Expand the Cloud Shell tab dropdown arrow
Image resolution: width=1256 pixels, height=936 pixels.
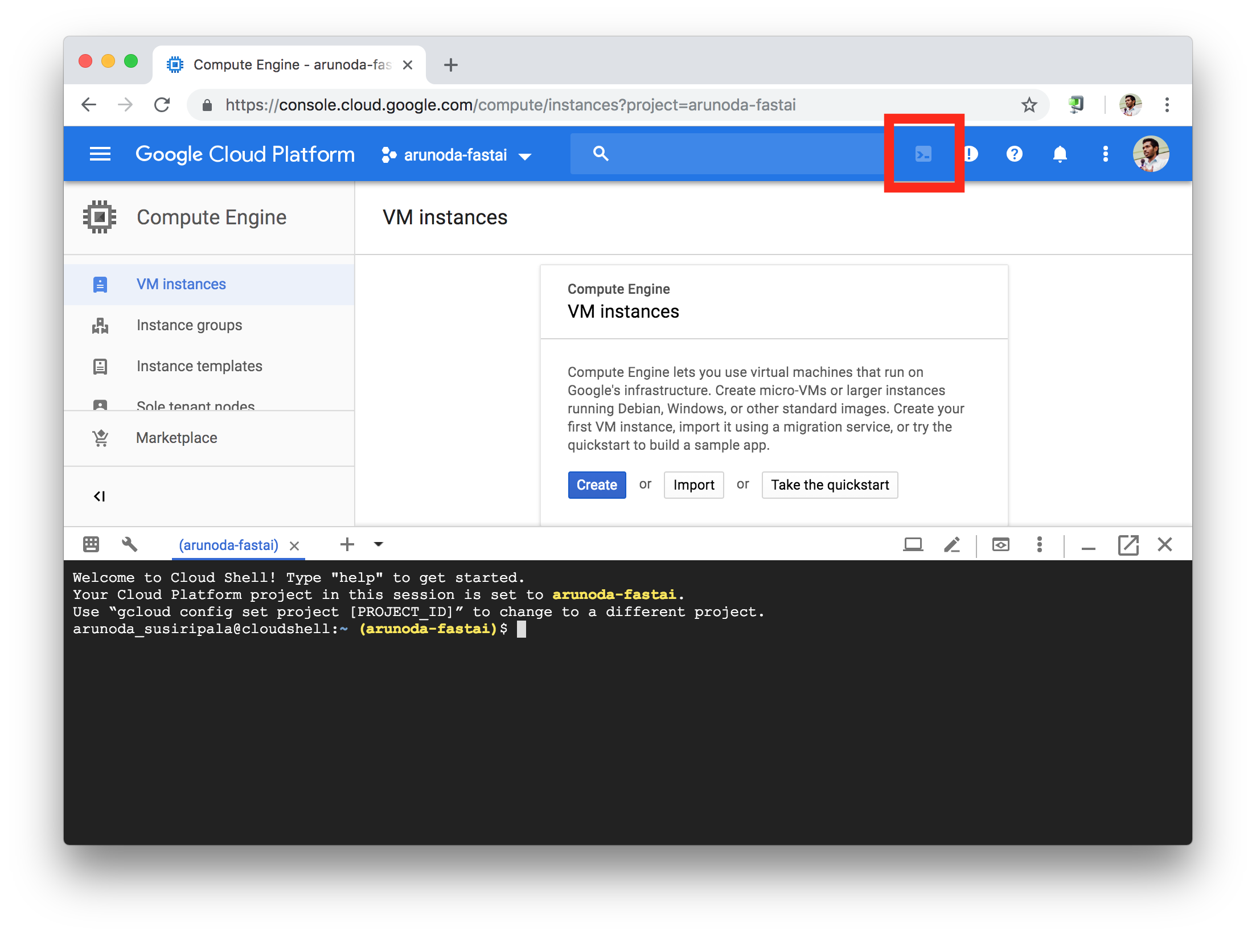click(x=379, y=545)
